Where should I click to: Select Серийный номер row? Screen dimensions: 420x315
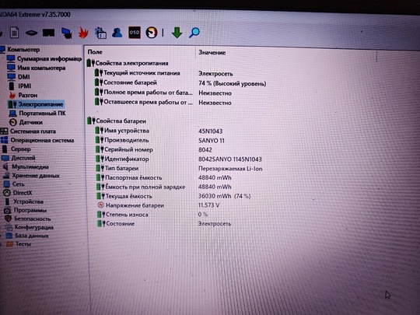coord(154,149)
